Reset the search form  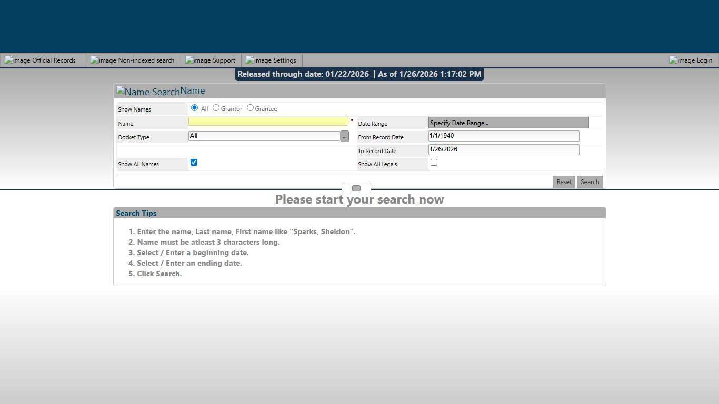pos(564,181)
